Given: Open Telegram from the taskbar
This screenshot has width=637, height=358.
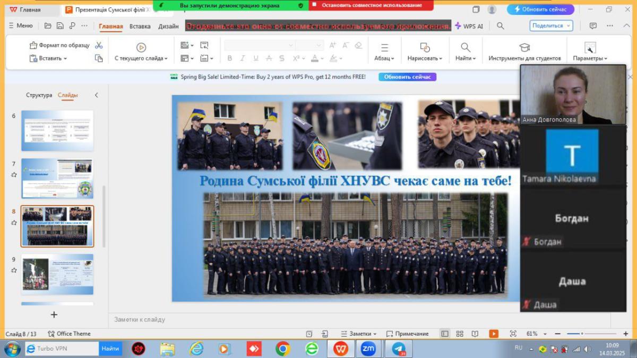Looking at the screenshot, I should coord(399,349).
